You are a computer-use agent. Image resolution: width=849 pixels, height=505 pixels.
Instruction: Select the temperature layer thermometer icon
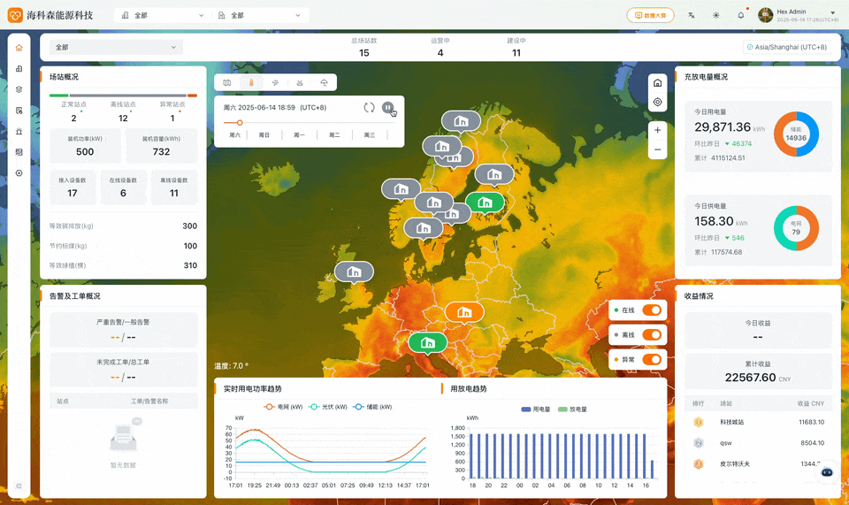pyautogui.click(x=251, y=82)
